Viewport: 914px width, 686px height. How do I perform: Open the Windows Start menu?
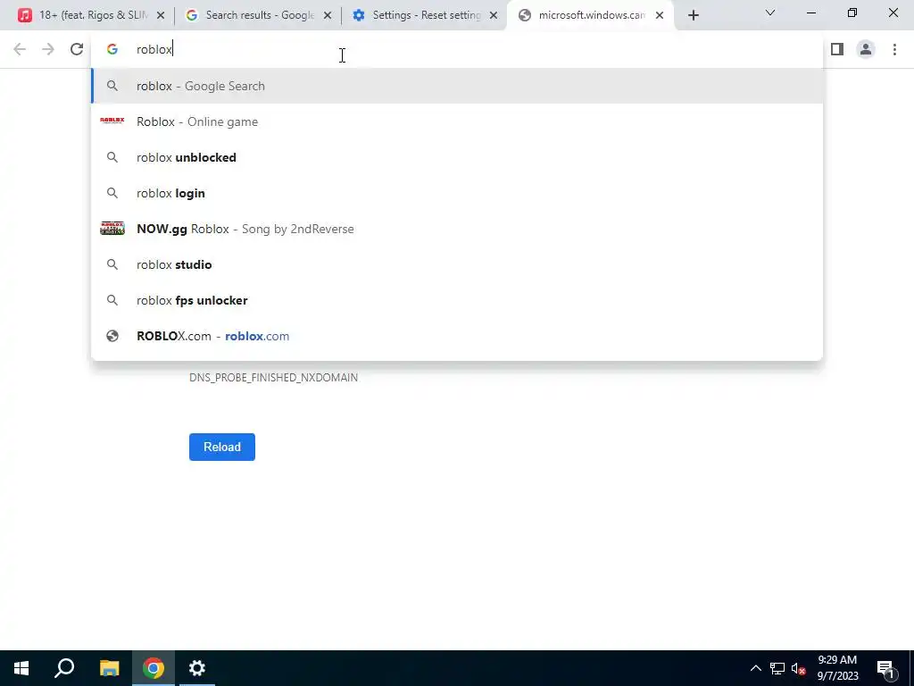21,668
